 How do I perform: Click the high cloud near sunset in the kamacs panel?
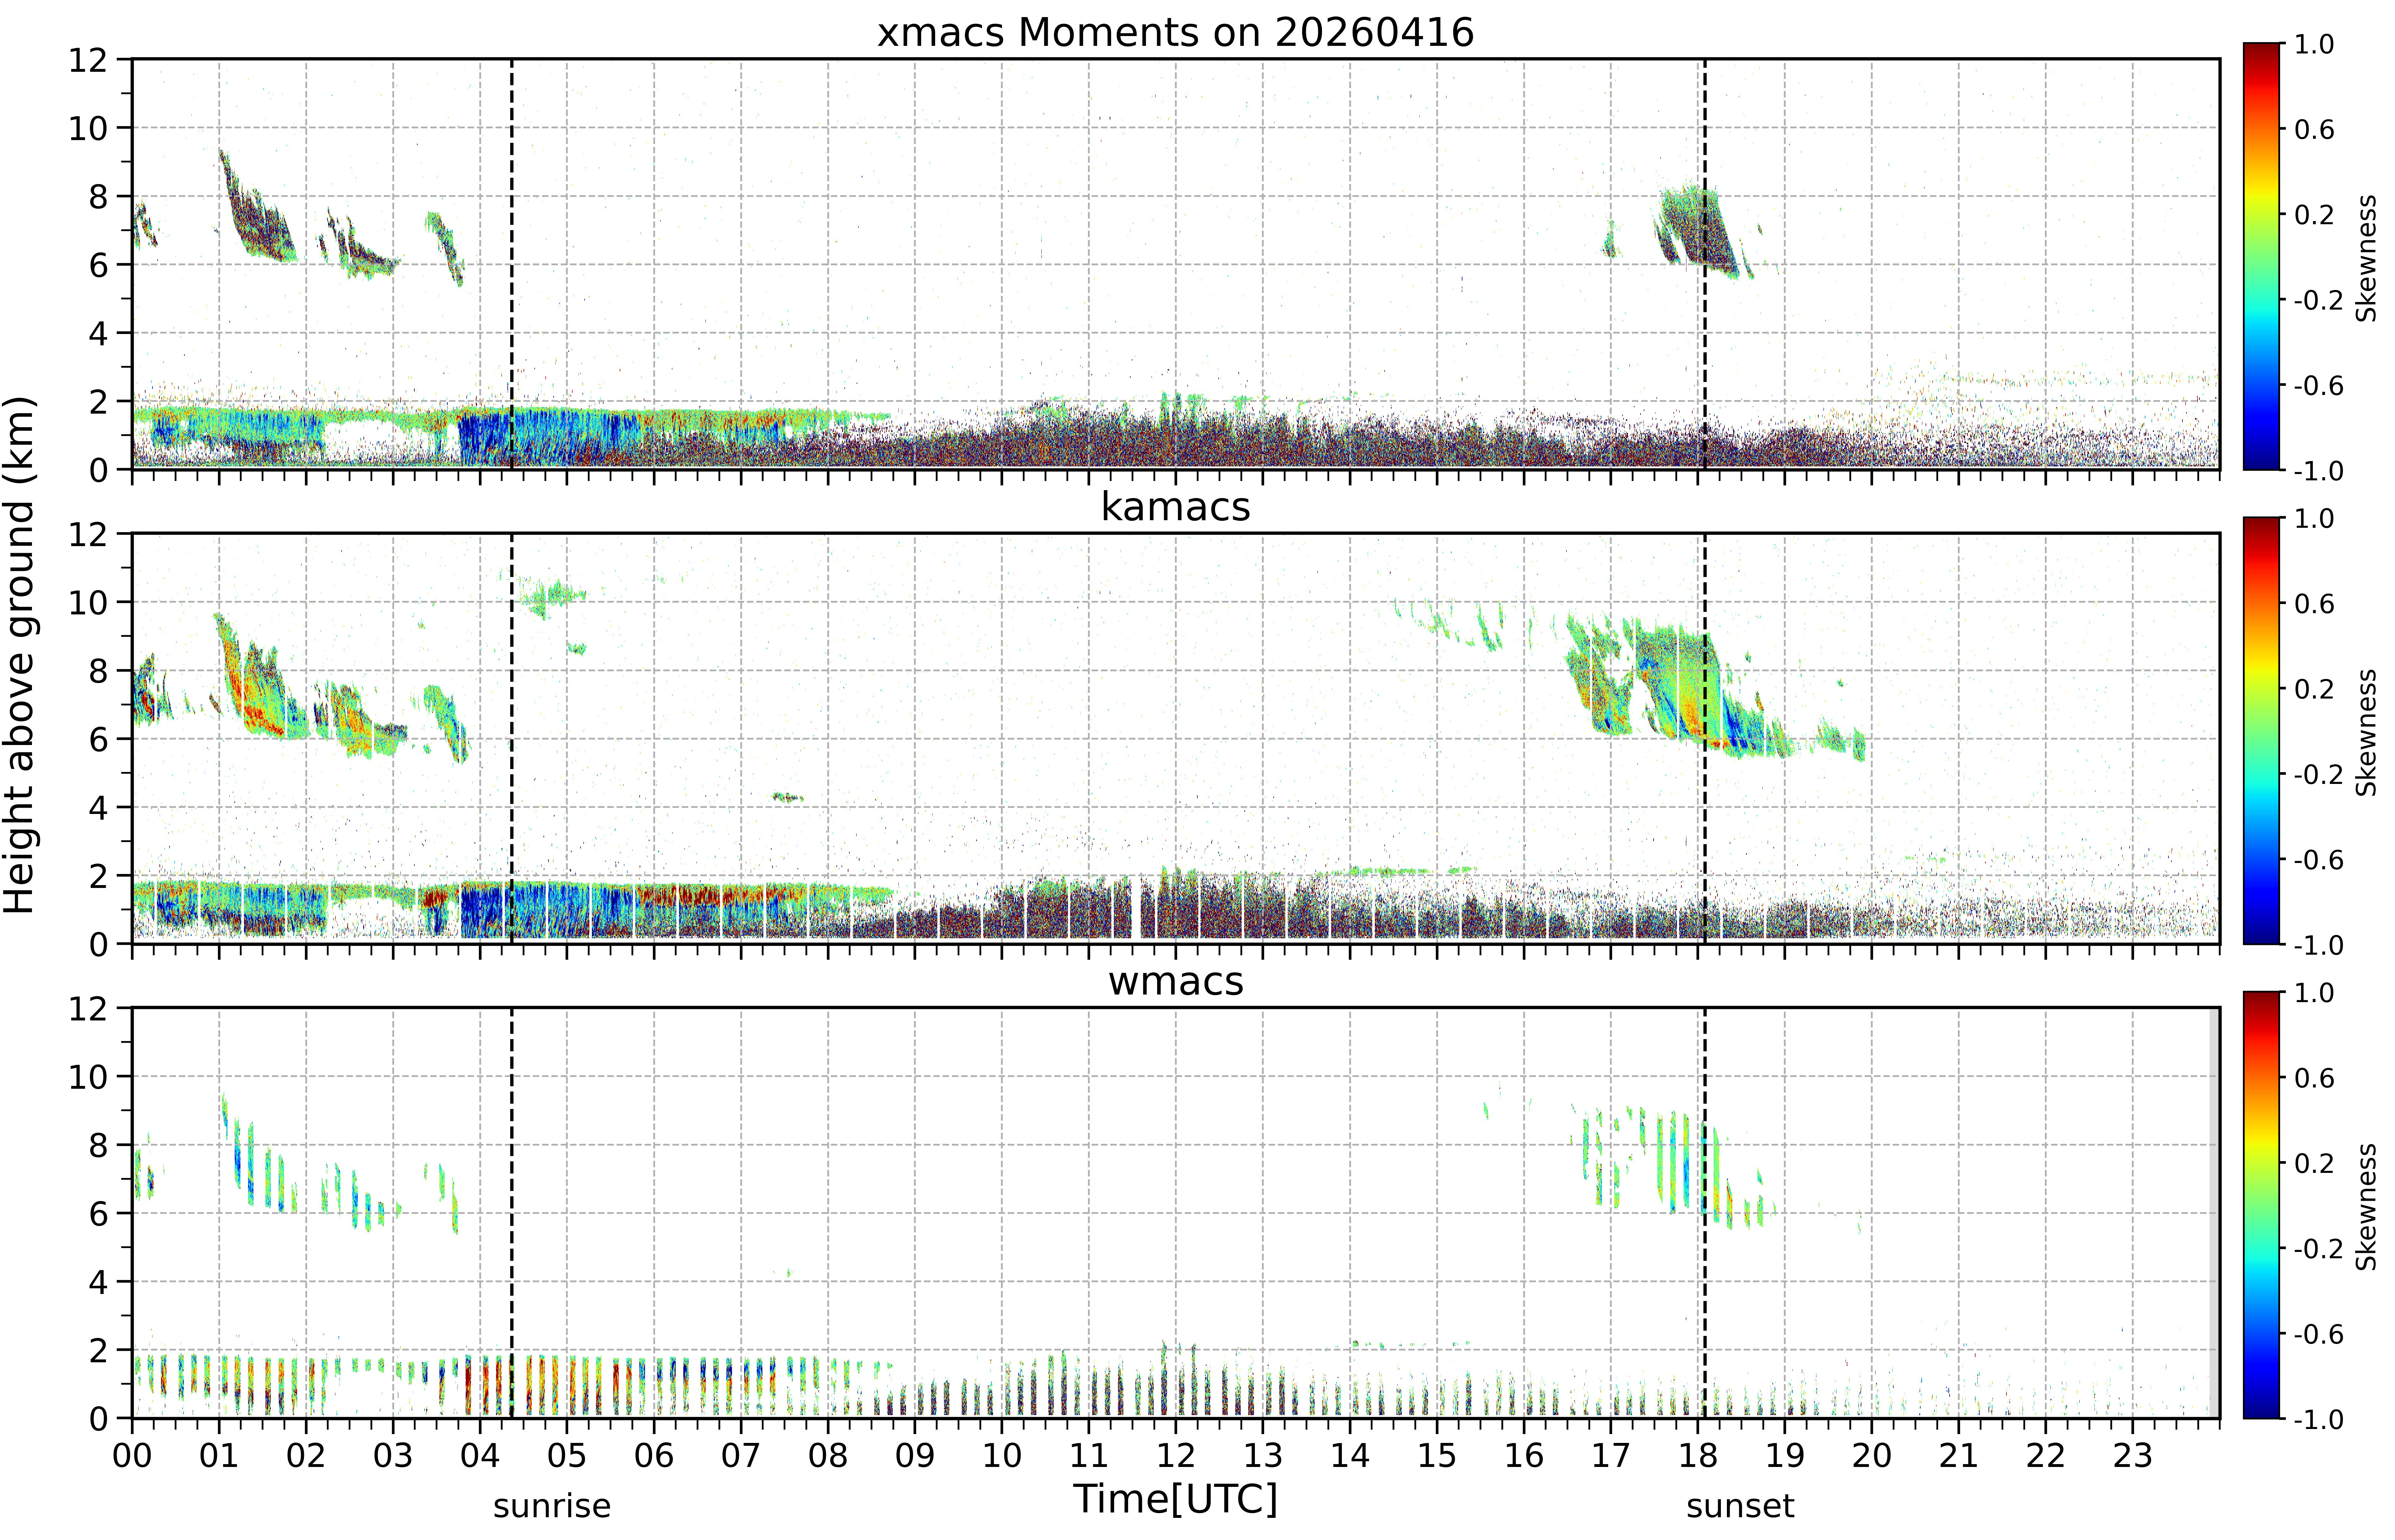click(x=1681, y=690)
